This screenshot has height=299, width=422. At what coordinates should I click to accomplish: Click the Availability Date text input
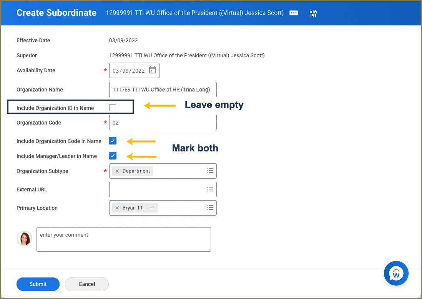click(129, 71)
